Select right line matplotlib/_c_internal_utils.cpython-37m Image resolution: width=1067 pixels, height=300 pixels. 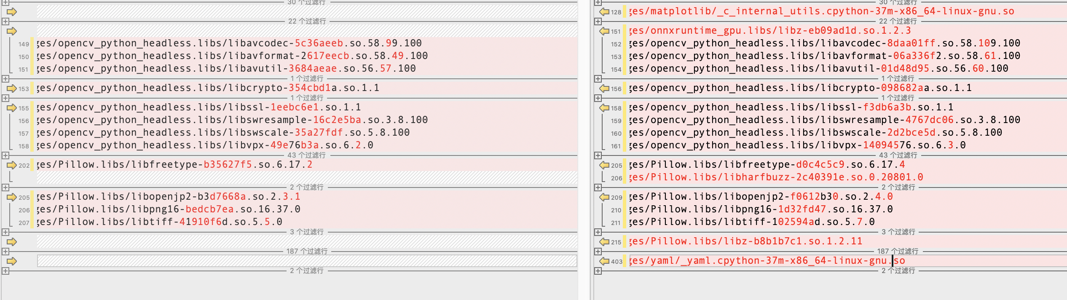847,11
